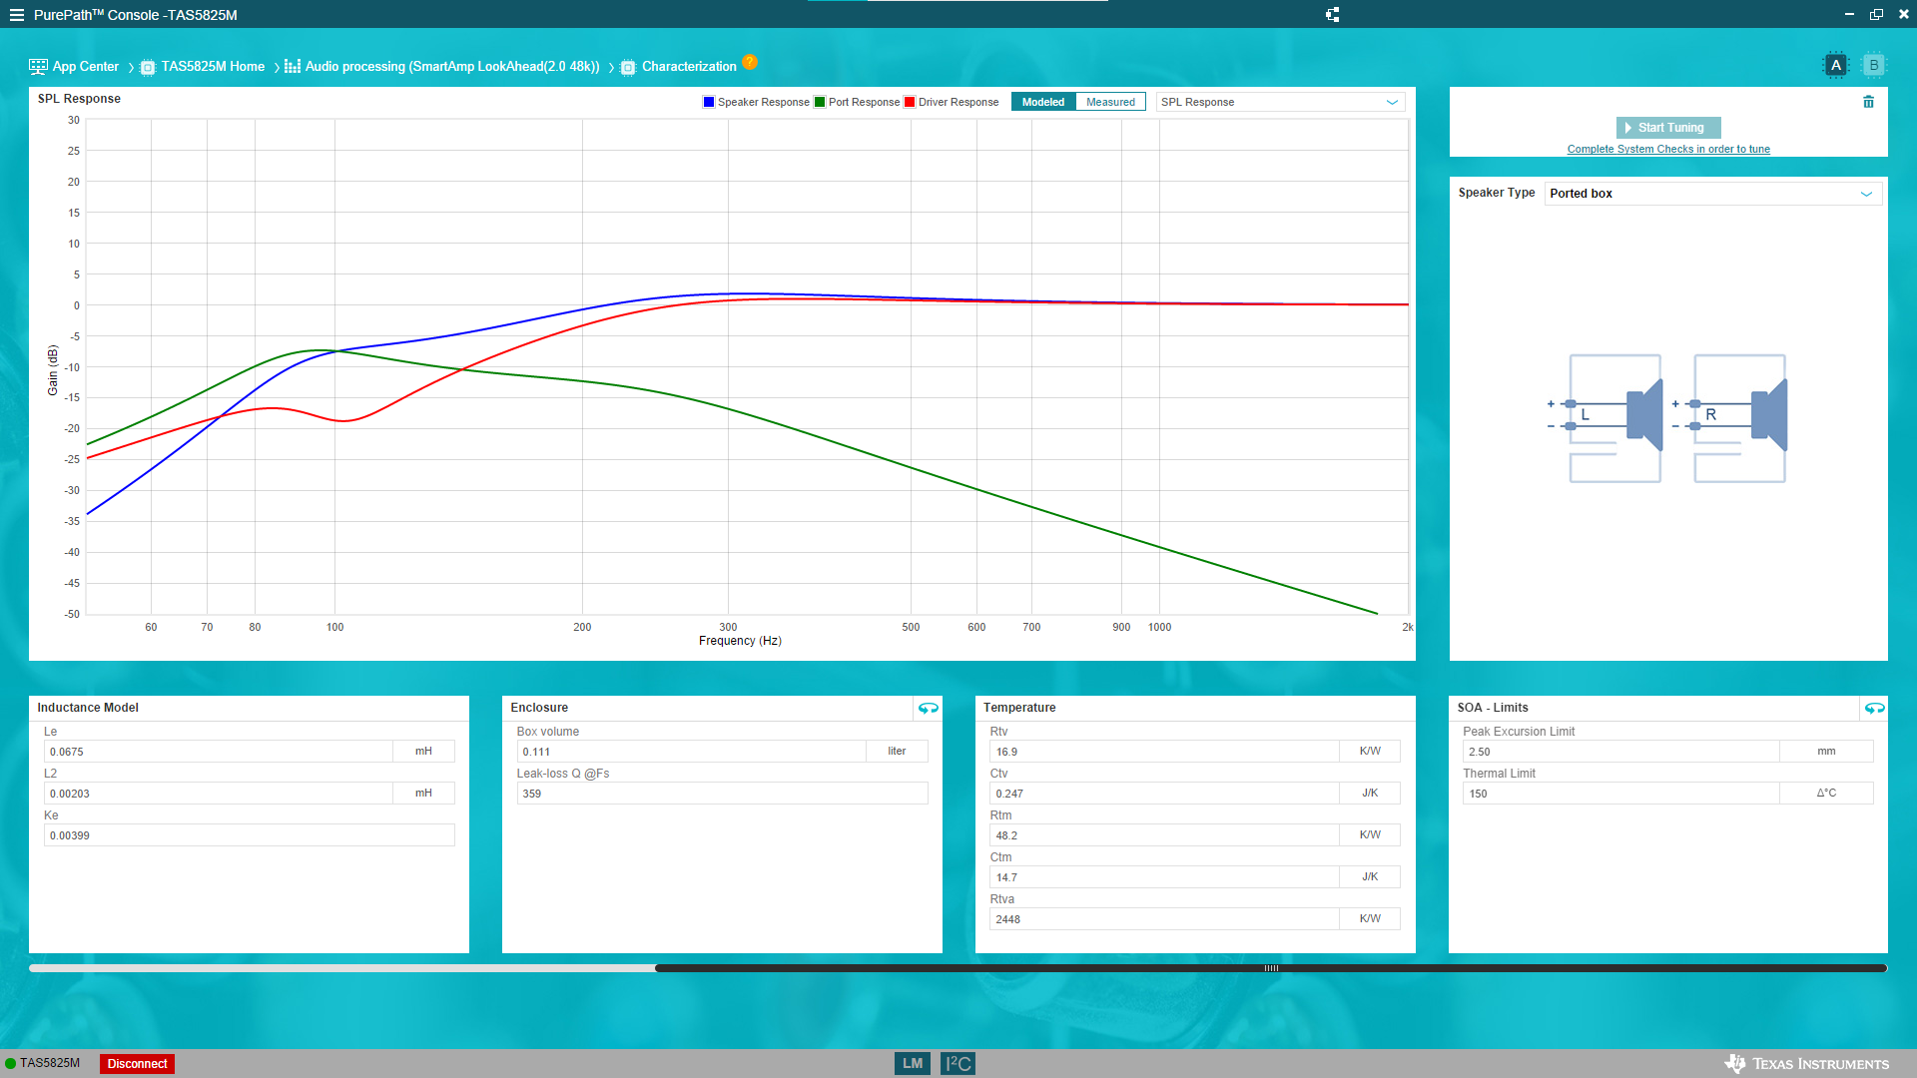The width and height of the screenshot is (1917, 1078).
Task: Open the I2C monitor icon
Action: [958, 1063]
